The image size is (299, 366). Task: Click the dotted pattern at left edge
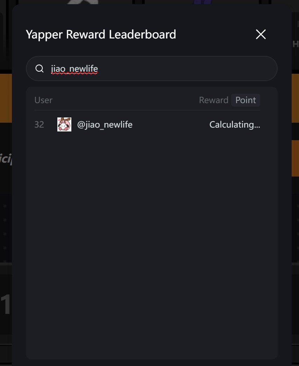(5, 227)
